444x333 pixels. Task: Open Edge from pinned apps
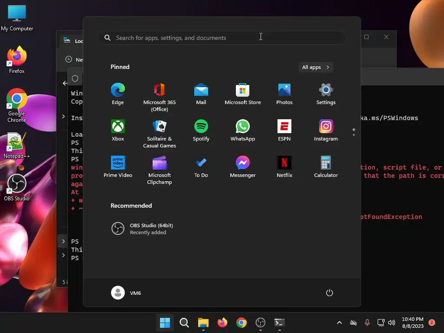pyautogui.click(x=118, y=94)
